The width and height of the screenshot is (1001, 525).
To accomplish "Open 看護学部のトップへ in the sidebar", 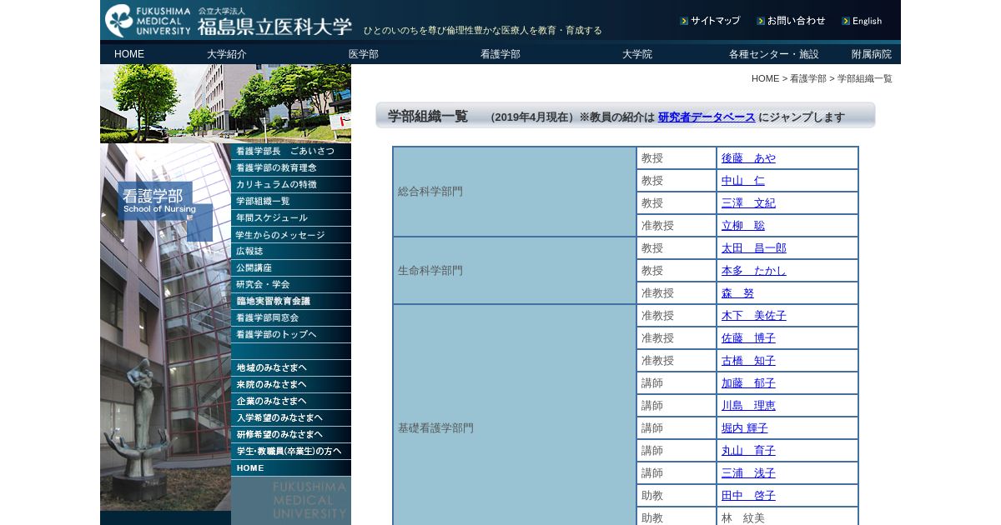I will point(291,335).
